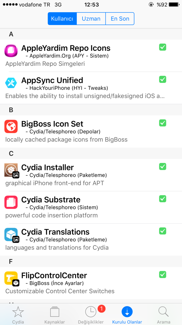
Task: Switch to the En Son segment
Action: (120, 19)
